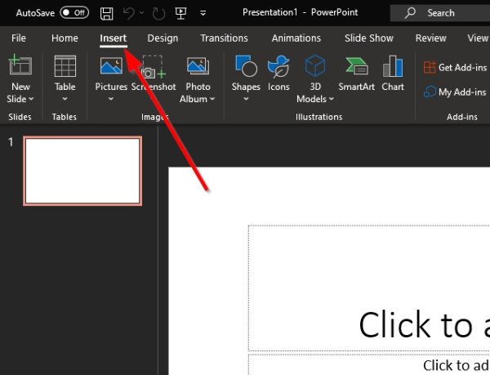Open Customize Quick Access Toolbar dropdown
This screenshot has width=490, height=375.
(203, 13)
